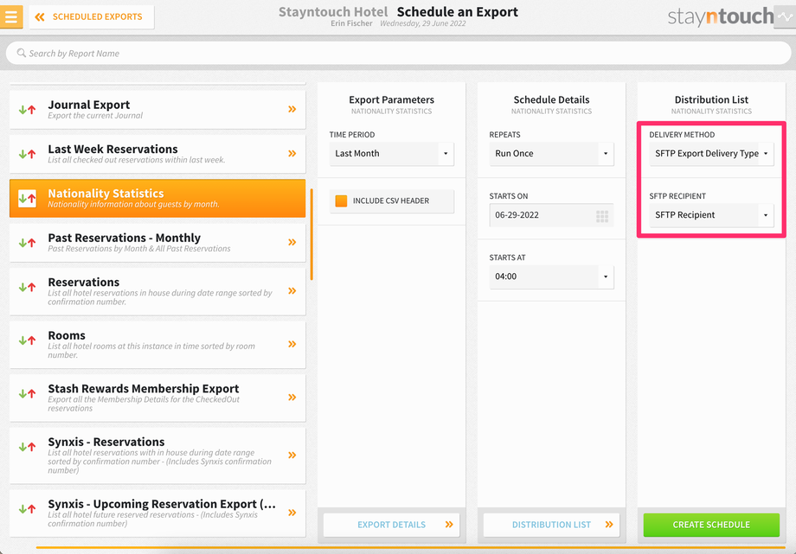Screen dimensions: 796x554
Task: Click the export arrows icon for Reservations
Action: 28,287
